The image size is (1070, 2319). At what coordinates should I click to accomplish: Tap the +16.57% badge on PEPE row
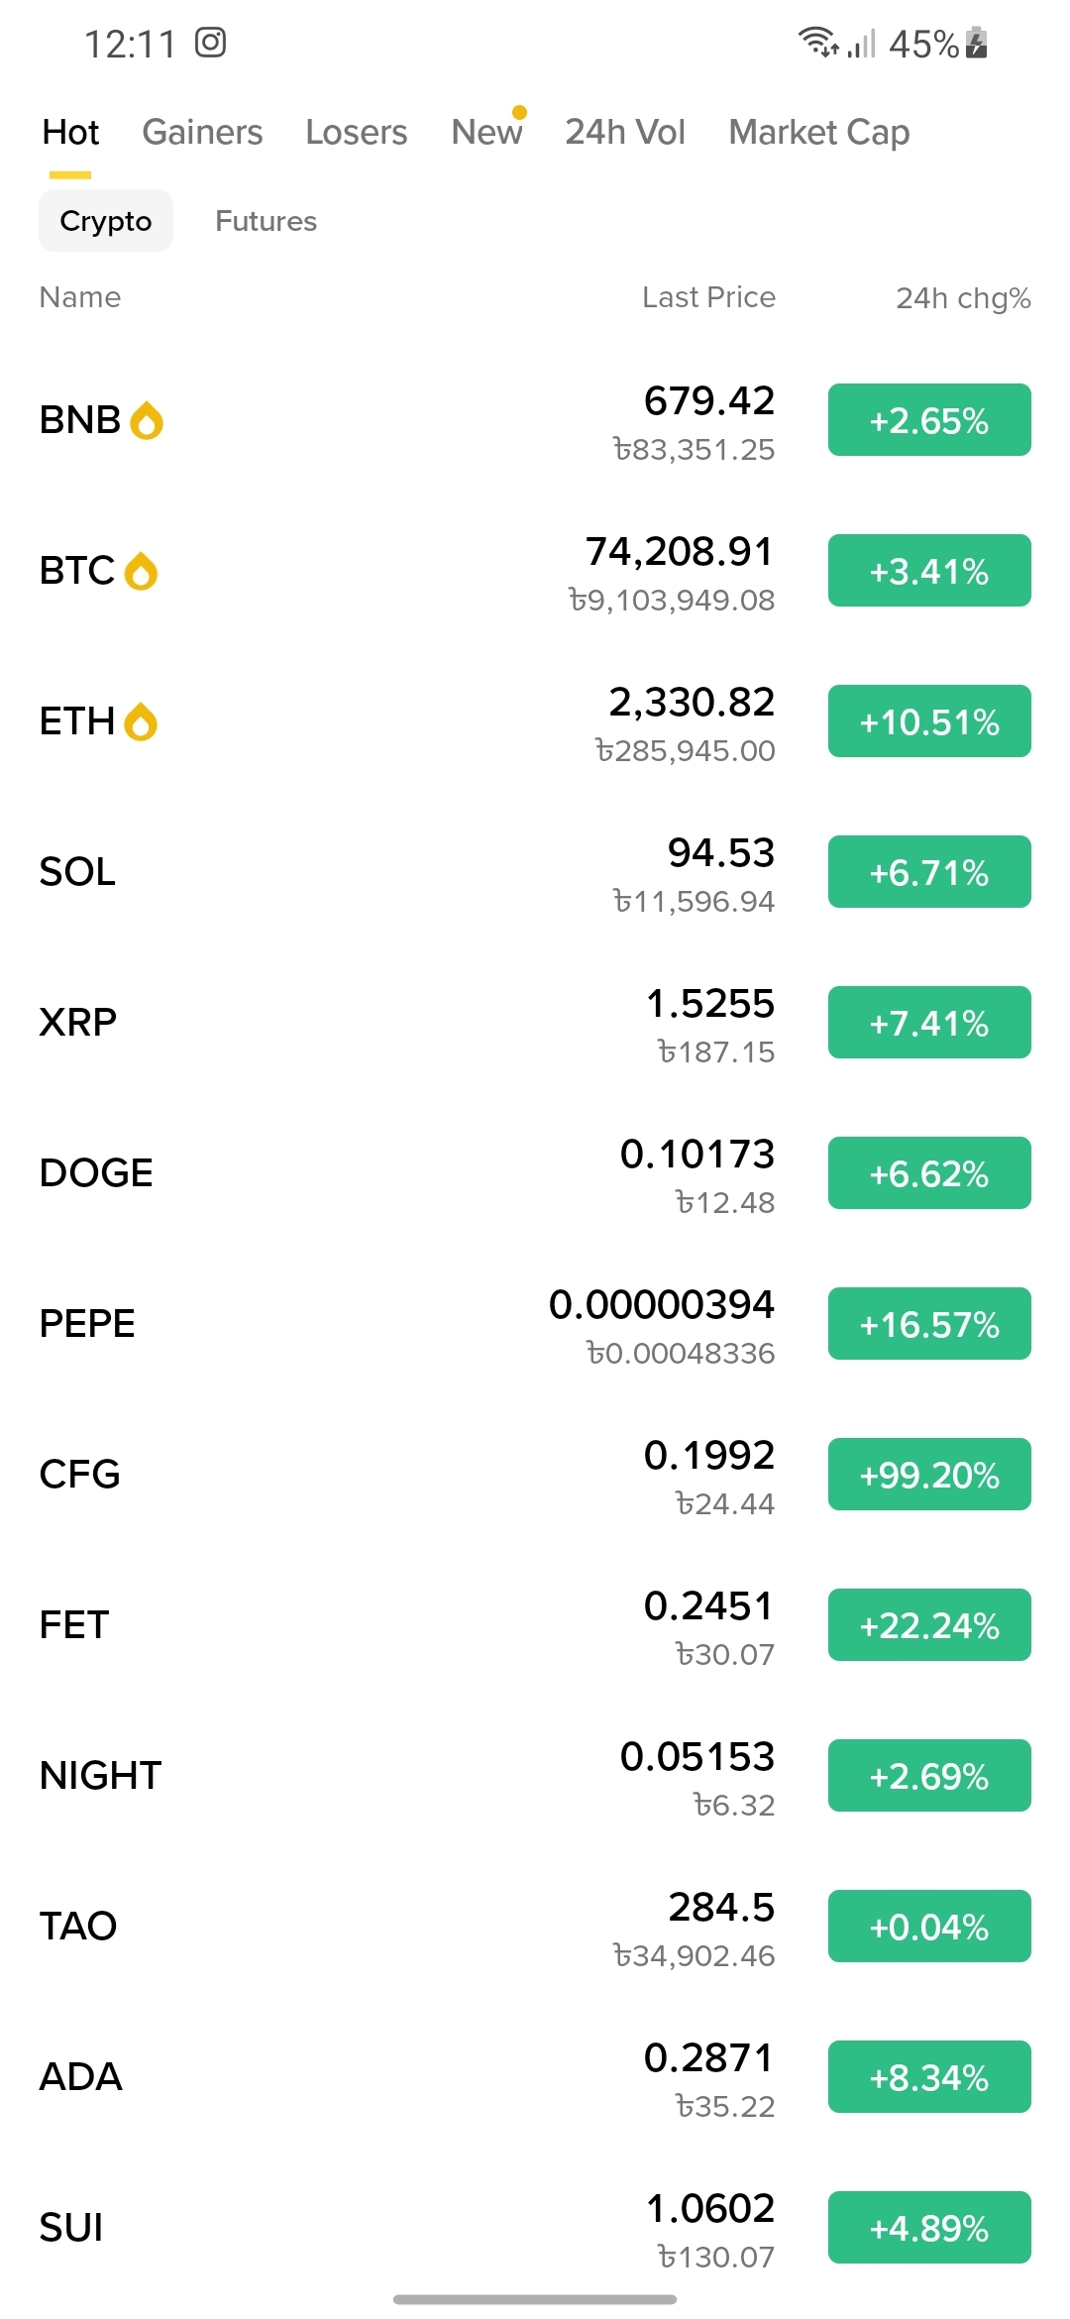pos(929,1324)
